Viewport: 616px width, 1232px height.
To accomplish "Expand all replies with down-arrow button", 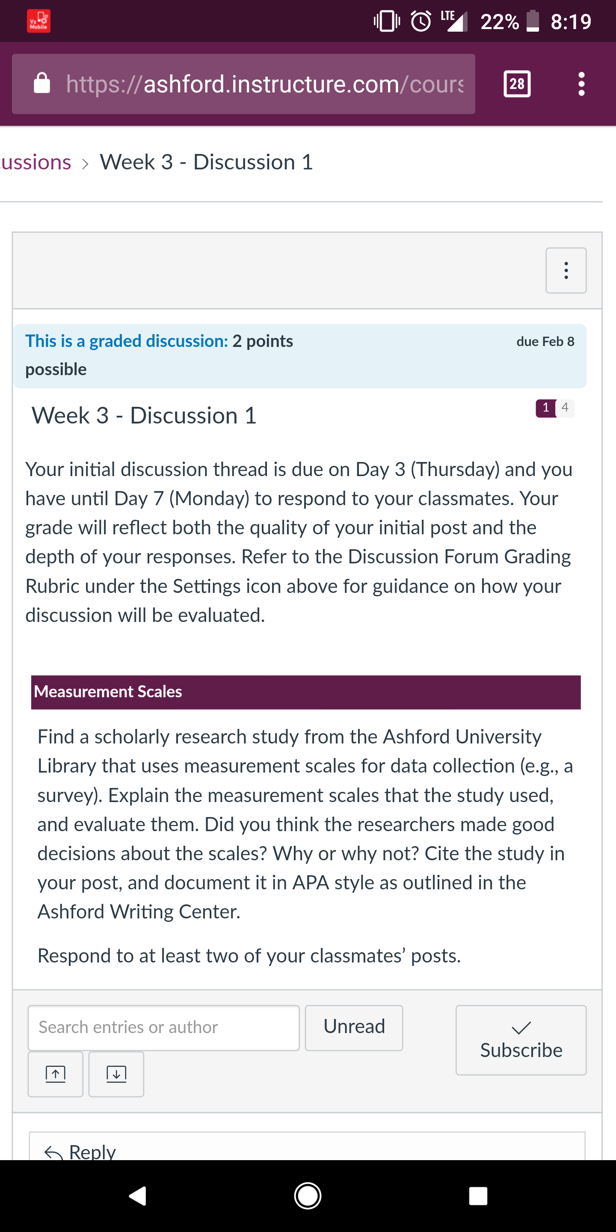I will pos(116,1074).
